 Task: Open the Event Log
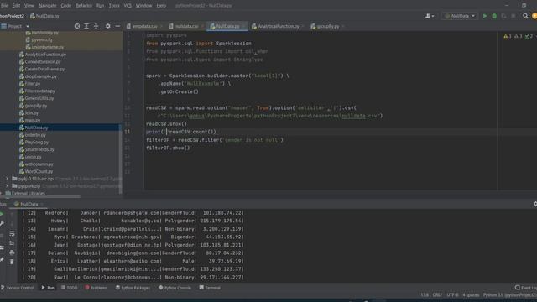pyautogui.click(x=526, y=288)
